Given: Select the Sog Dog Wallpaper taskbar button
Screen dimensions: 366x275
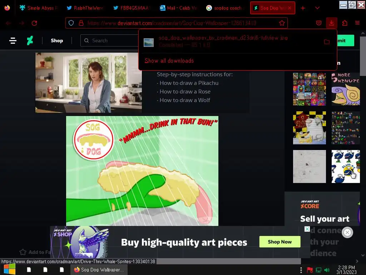Looking at the screenshot, I should coord(99,270).
